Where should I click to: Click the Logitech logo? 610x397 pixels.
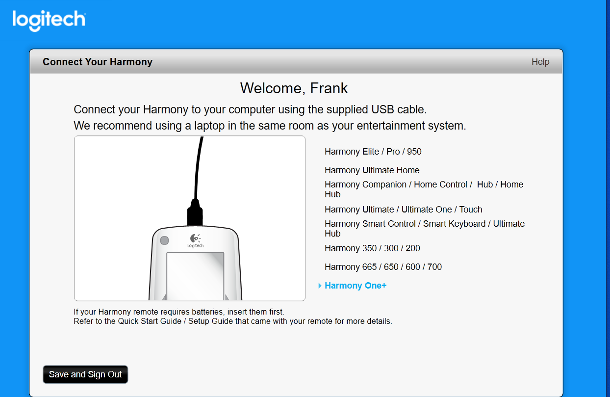click(49, 20)
